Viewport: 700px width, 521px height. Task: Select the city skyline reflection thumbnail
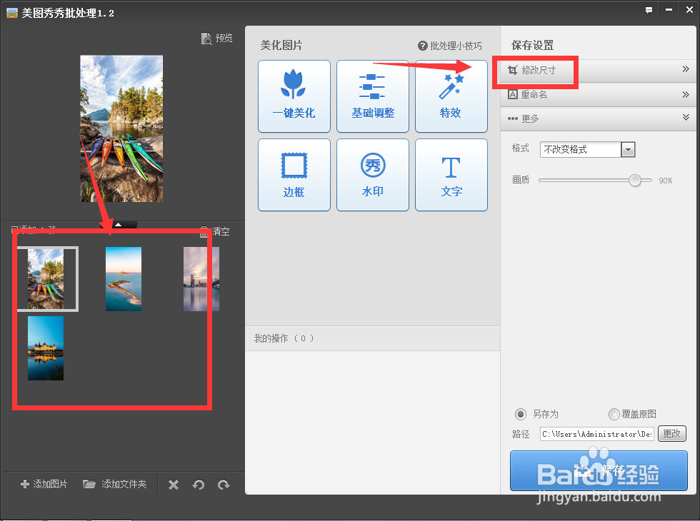coord(201,279)
